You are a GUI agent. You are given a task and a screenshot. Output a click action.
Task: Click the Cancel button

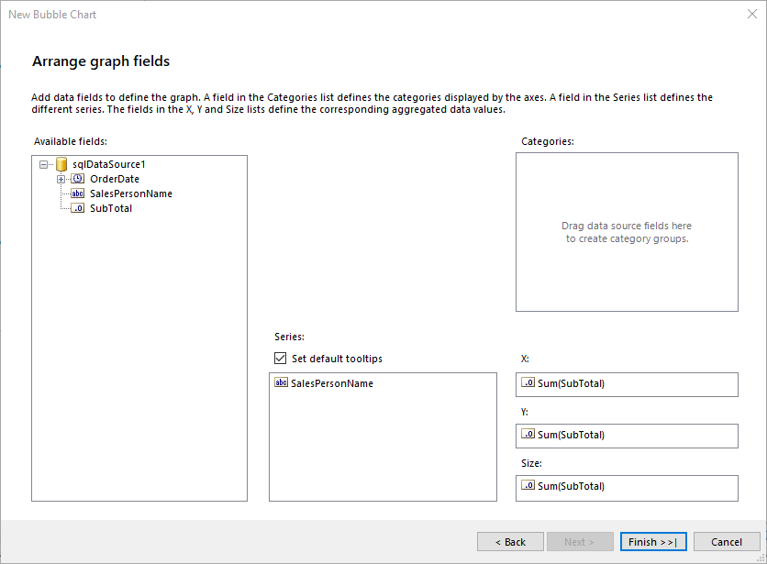(x=727, y=541)
